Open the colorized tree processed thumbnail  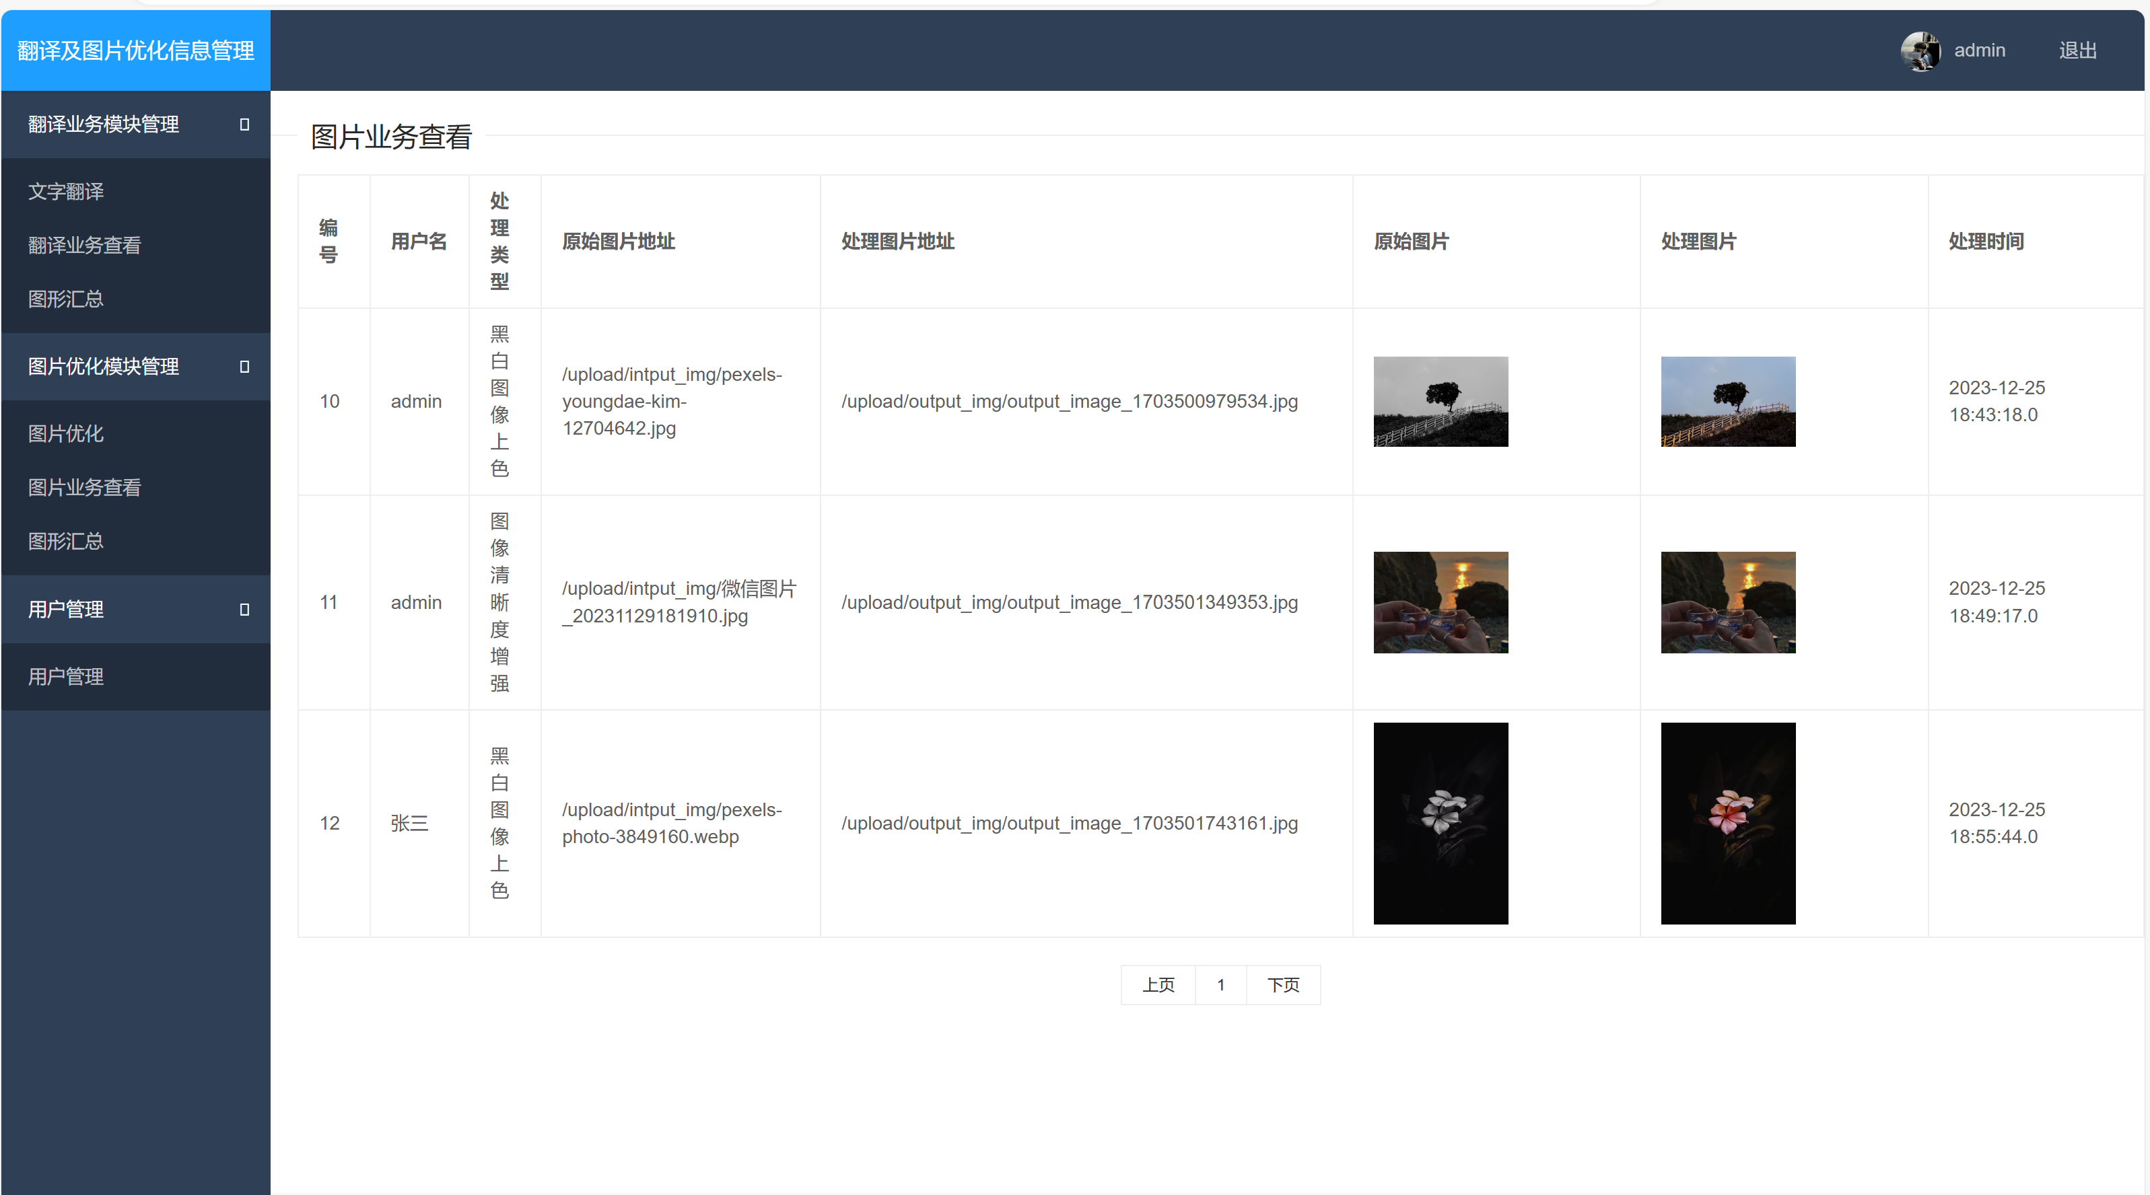[x=1728, y=402]
